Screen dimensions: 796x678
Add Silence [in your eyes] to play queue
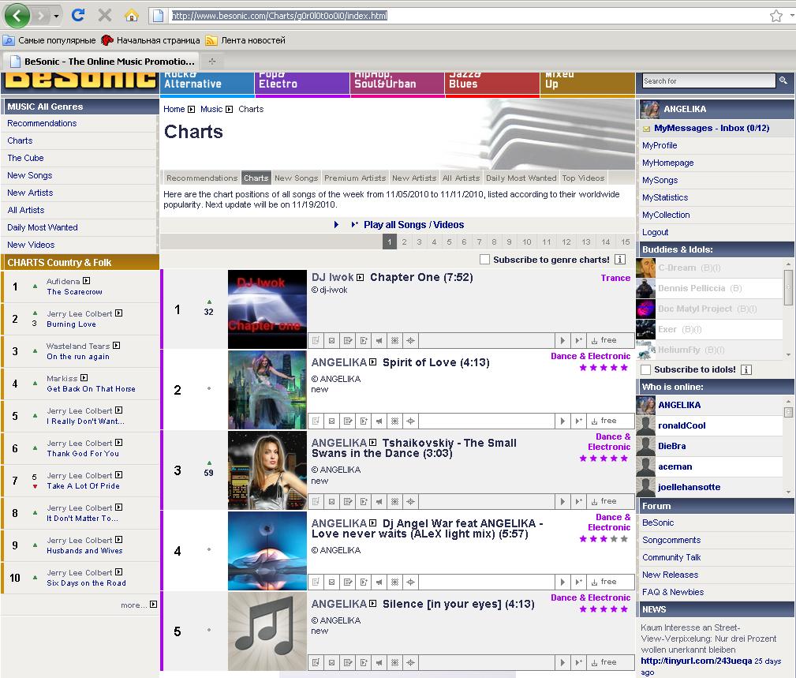tap(578, 662)
